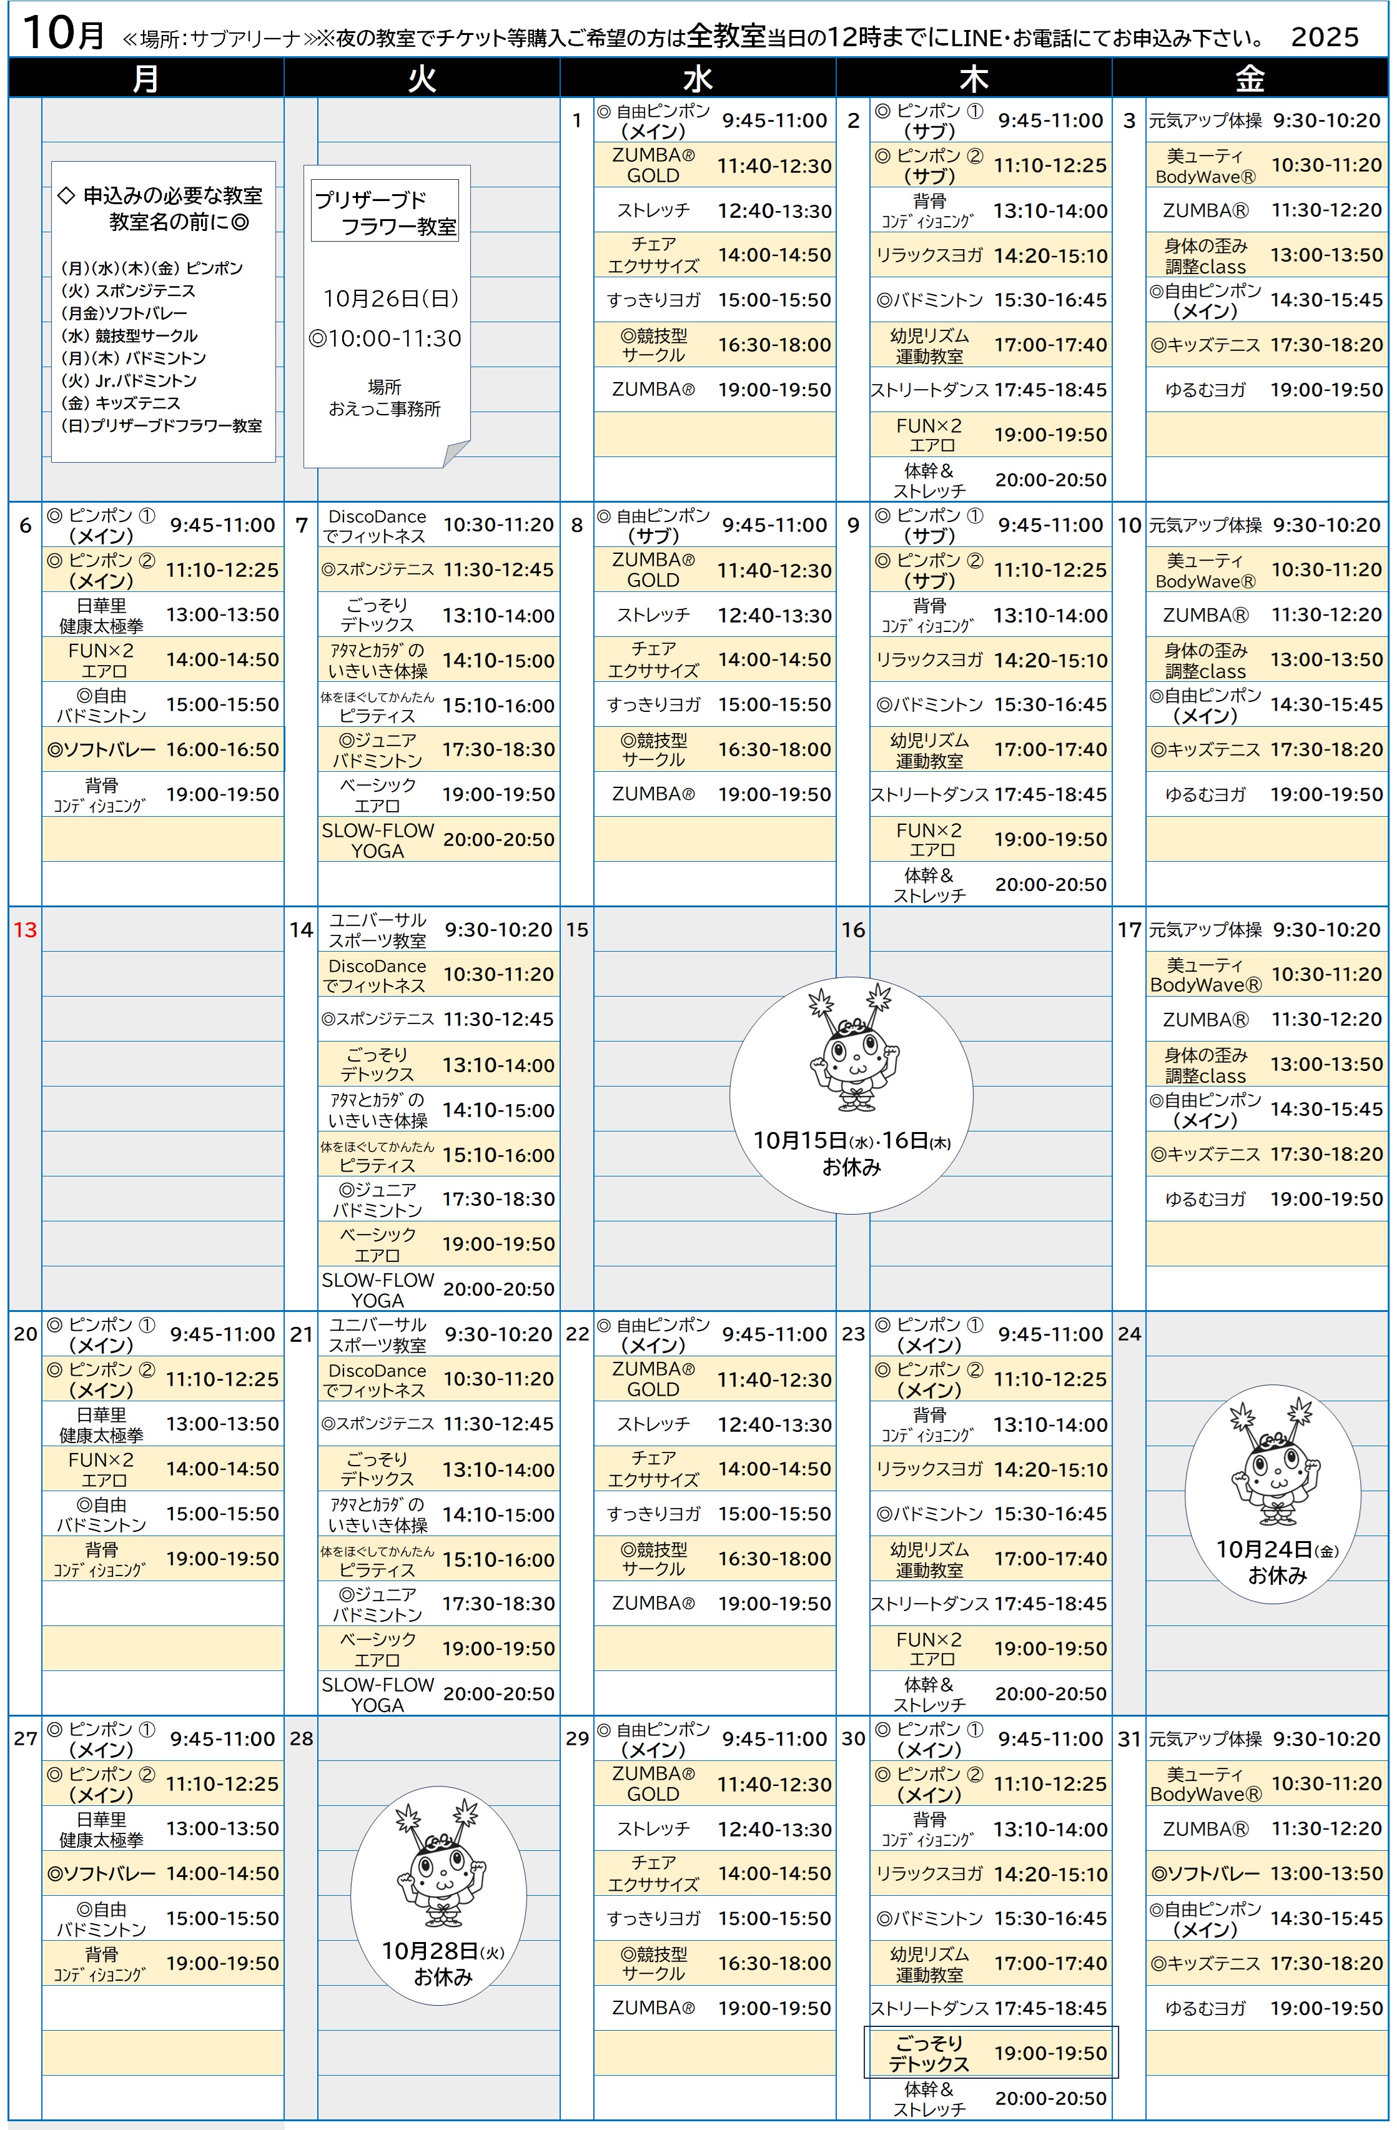
Task: Click the (金) キッズテニス legend line
Action: [120, 403]
